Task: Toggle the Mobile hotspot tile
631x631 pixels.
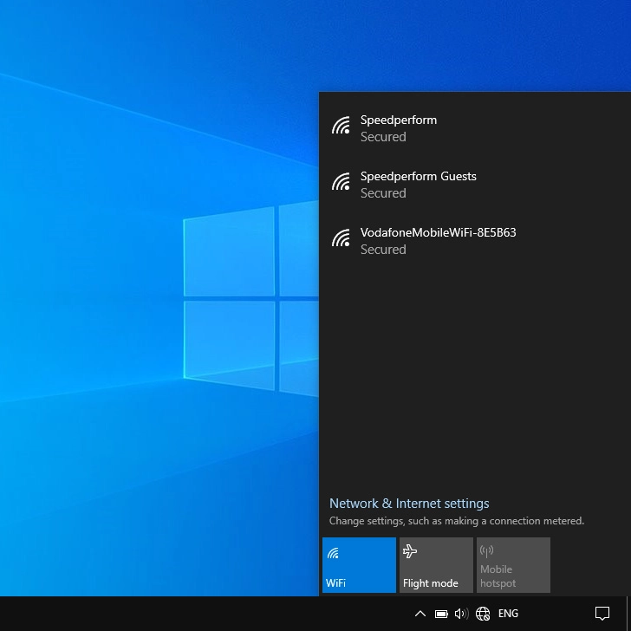Action: pyautogui.click(x=513, y=565)
